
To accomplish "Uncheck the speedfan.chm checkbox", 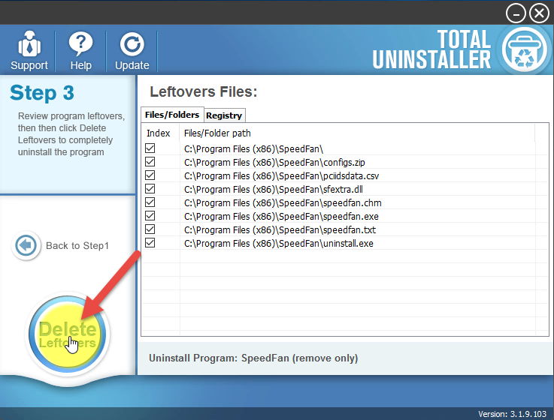I will pyautogui.click(x=150, y=202).
